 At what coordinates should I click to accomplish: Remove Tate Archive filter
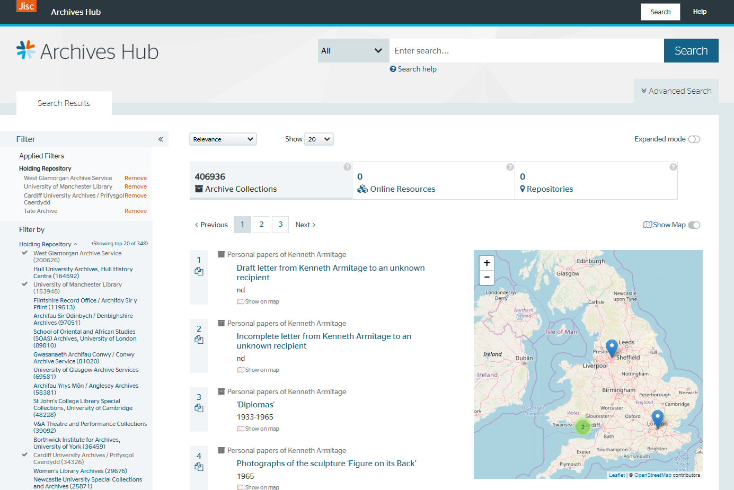click(x=136, y=211)
